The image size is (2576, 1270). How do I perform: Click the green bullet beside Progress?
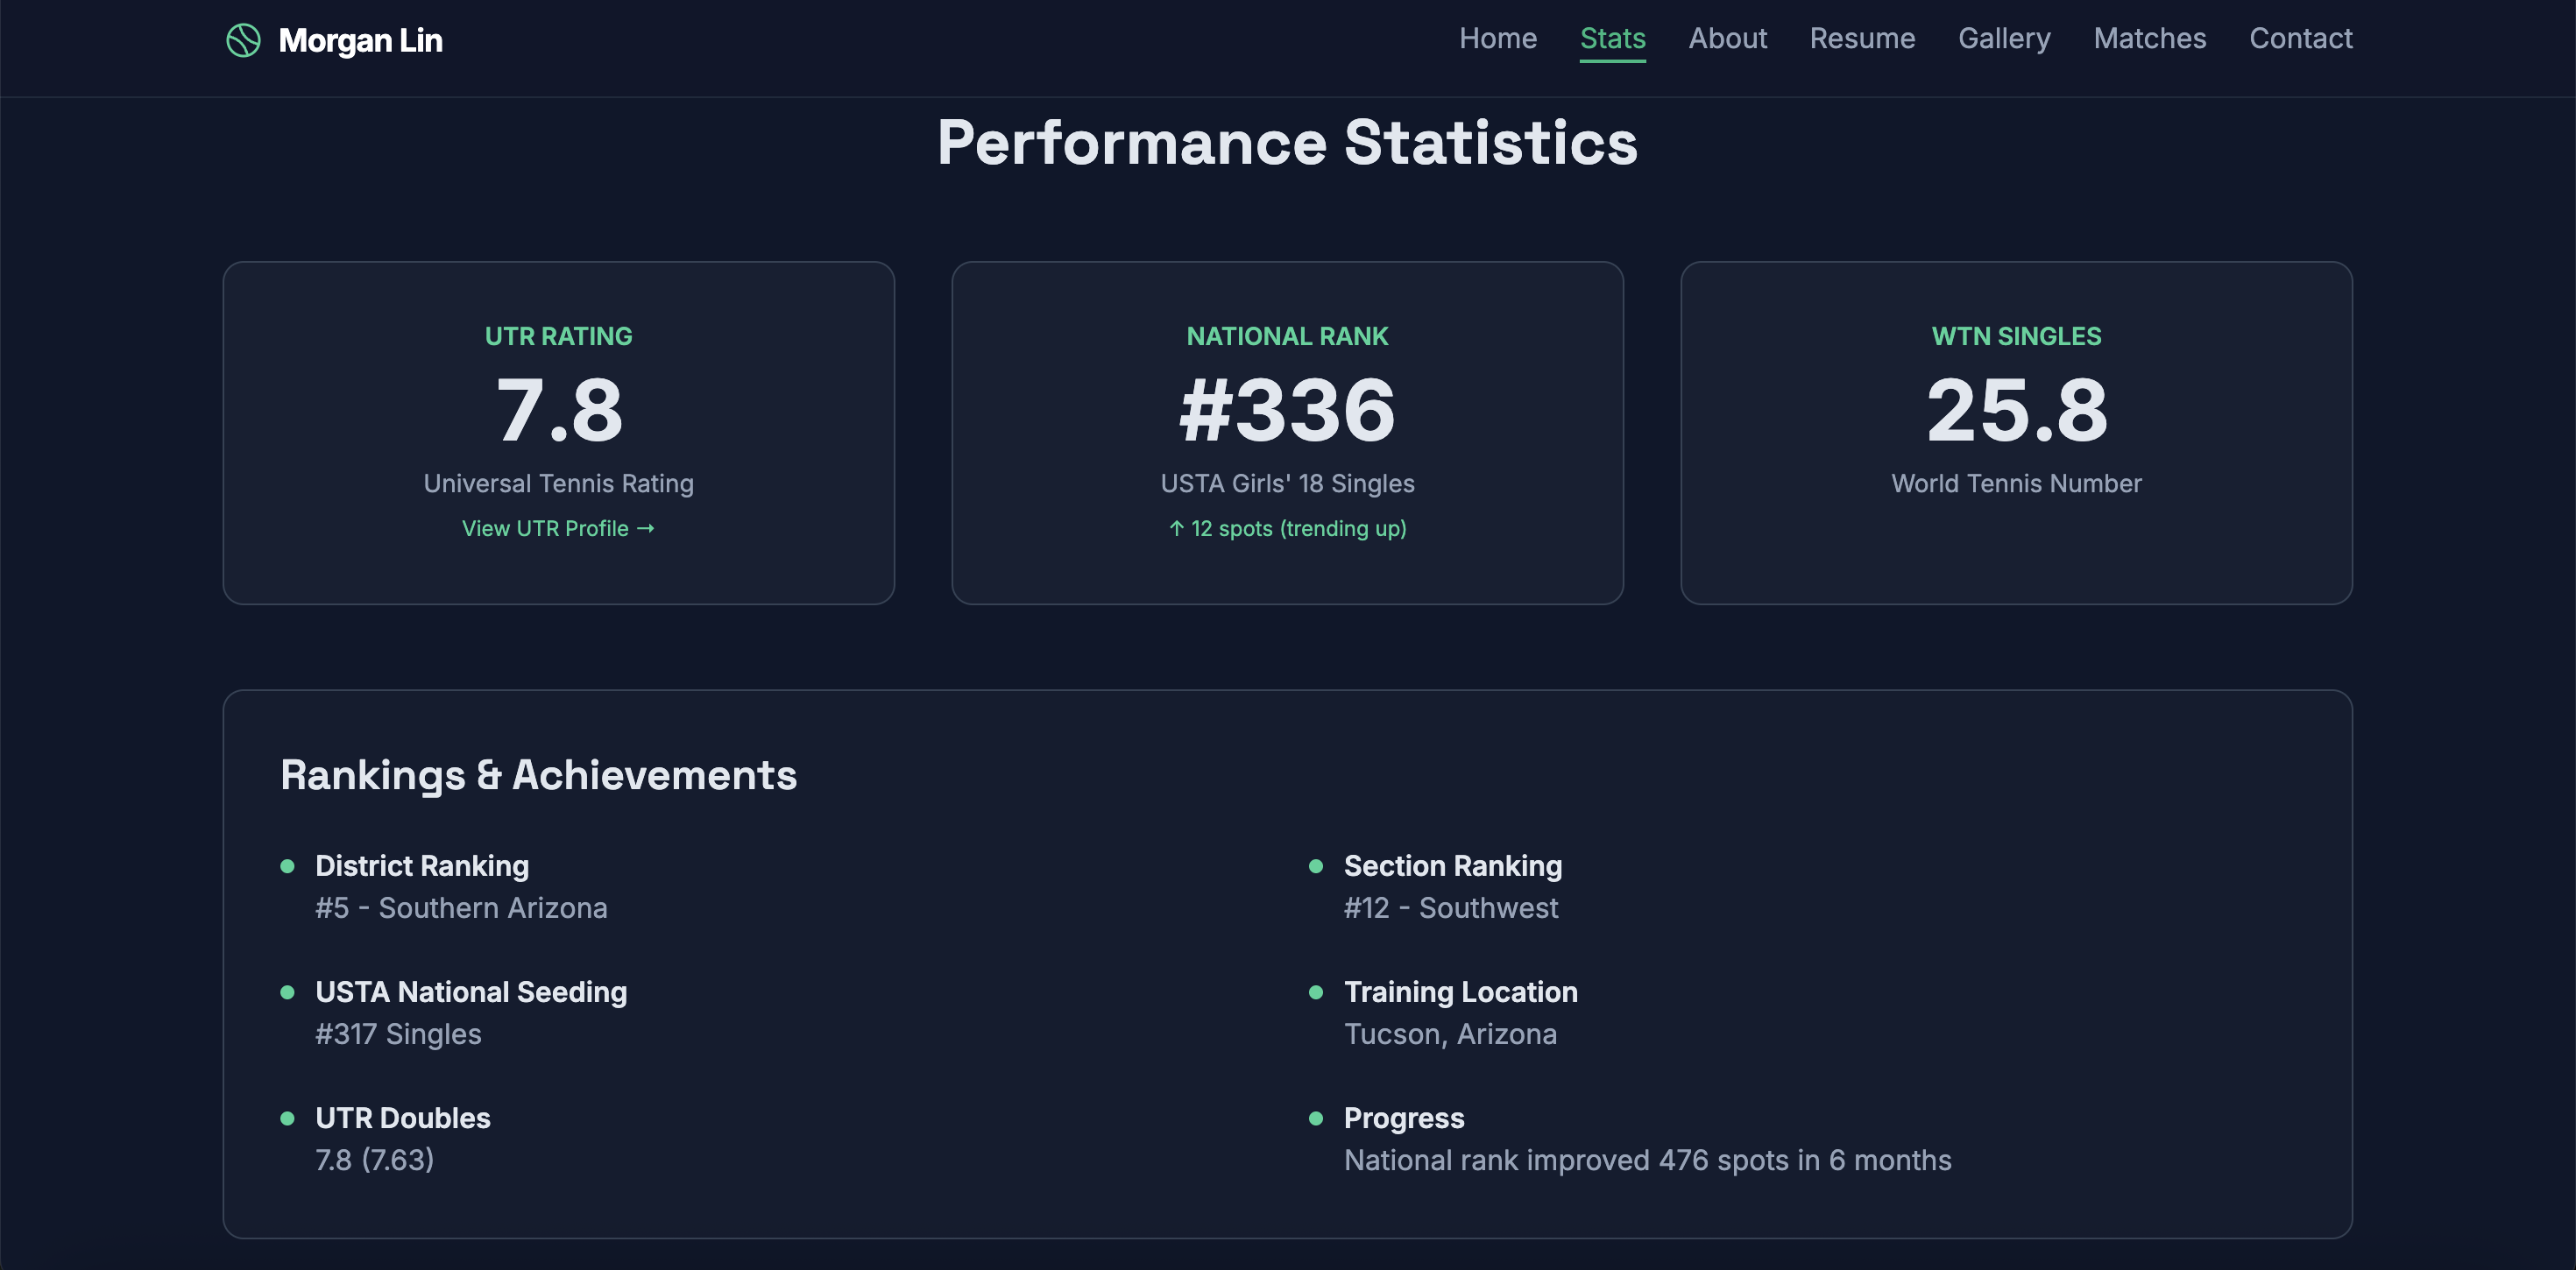pos(1318,1120)
